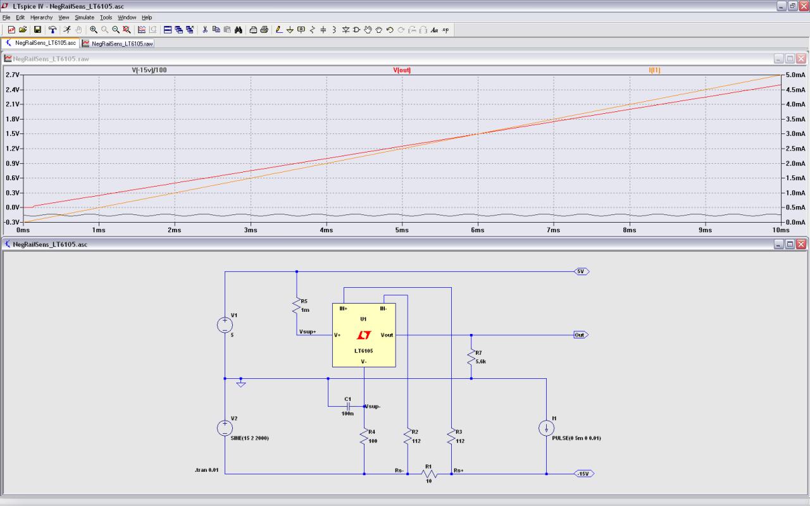The height and width of the screenshot is (506, 810).
Task: Select the Place Capacitor tool
Action: click(x=323, y=30)
